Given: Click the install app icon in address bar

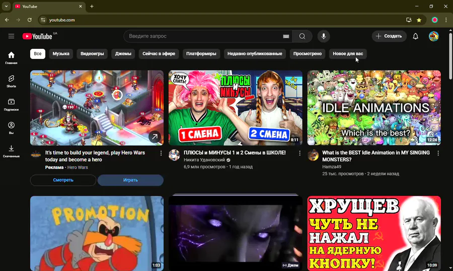Looking at the screenshot, I should pos(409,20).
